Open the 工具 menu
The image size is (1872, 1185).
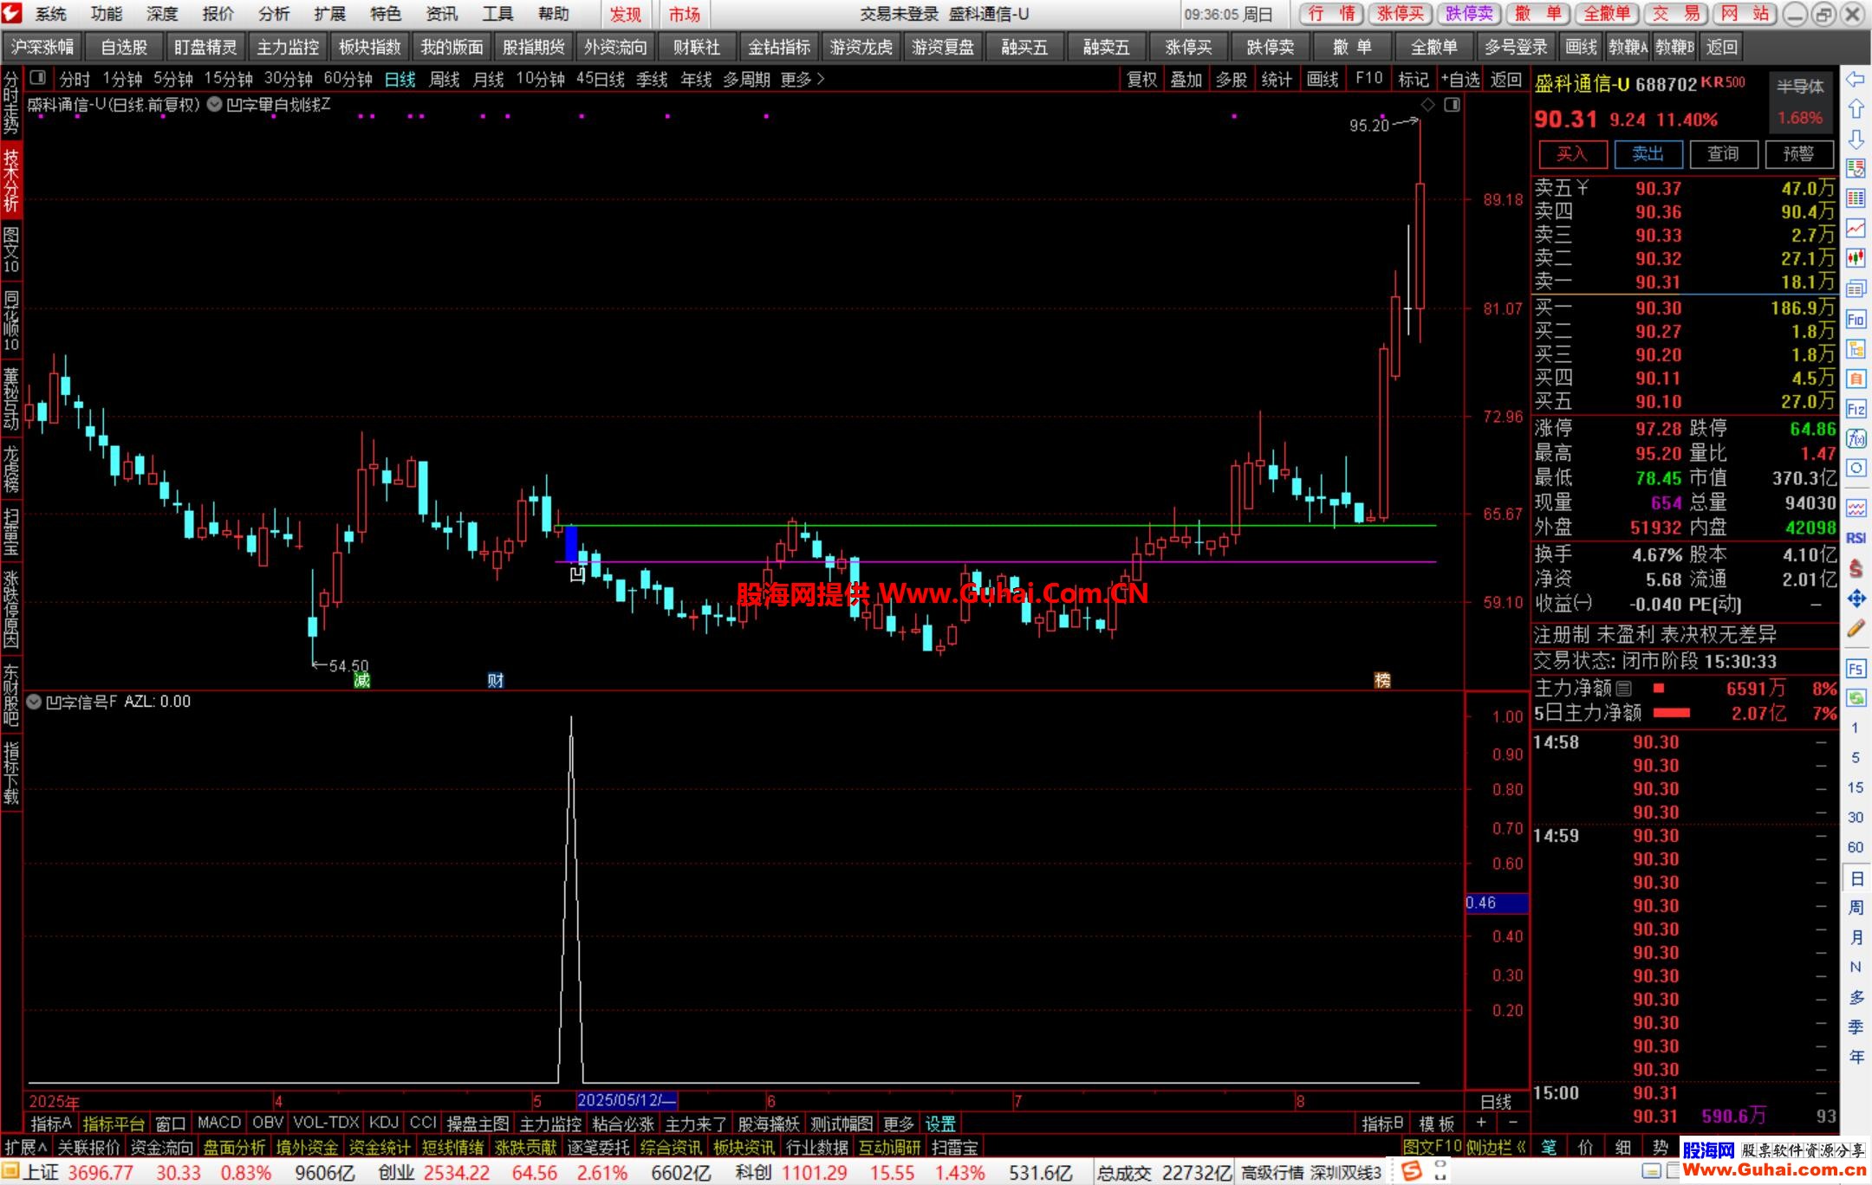pos(497,14)
